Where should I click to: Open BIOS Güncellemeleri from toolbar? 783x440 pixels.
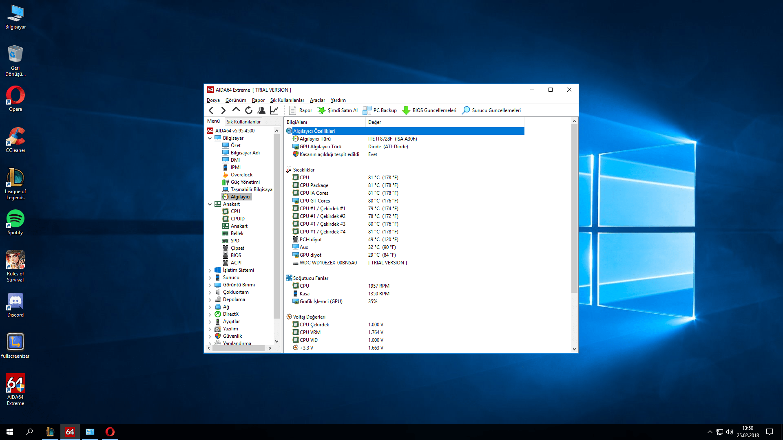pyautogui.click(x=429, y=110)
